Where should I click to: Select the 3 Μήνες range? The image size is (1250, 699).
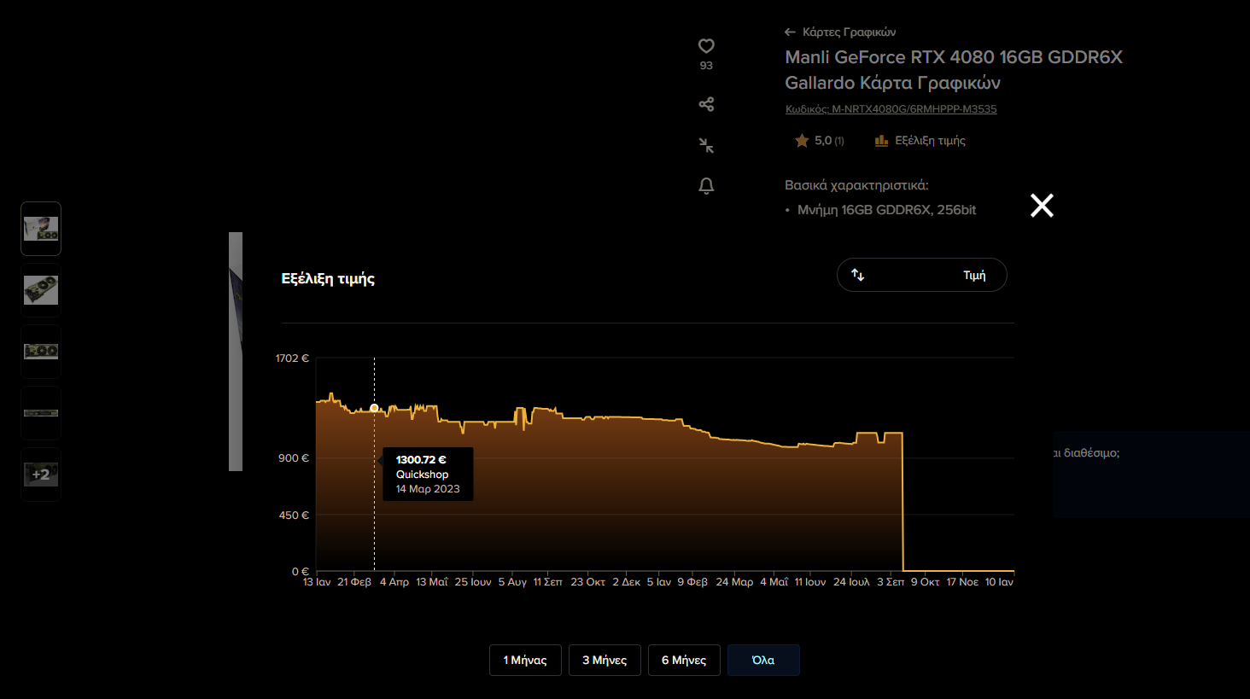[605, 660]
